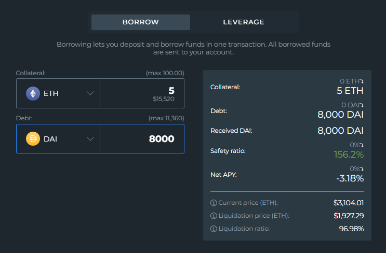Click arrow icon above Net APY value

point(362,169)
